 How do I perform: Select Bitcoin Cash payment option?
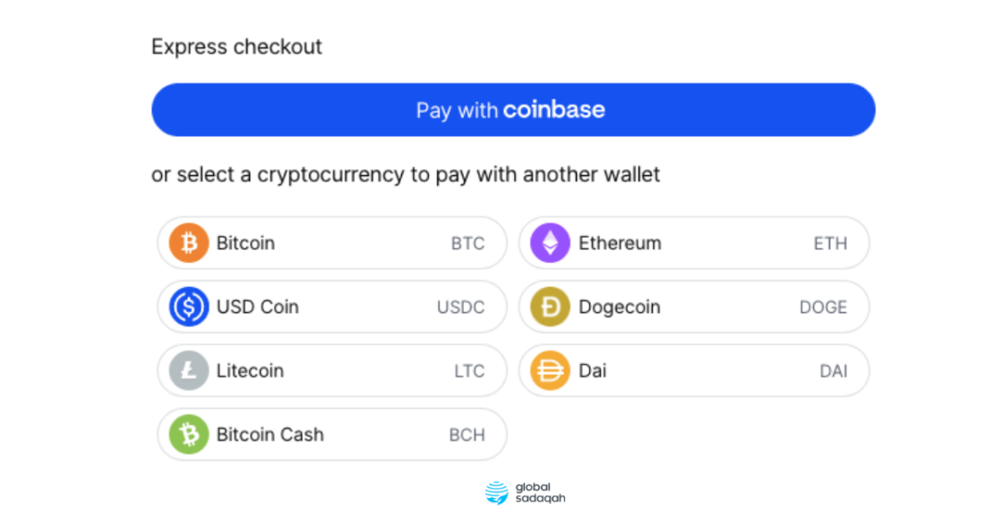(331, 435)
